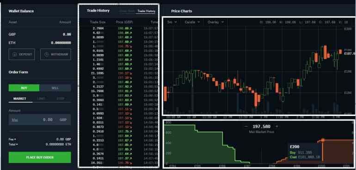Expand the Overlay dropdown

(215, 22)
